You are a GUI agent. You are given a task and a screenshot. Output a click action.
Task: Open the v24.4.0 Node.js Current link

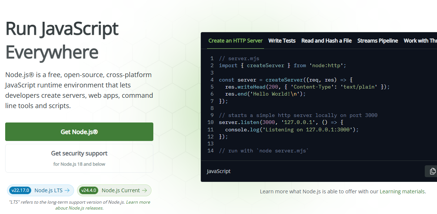[114, 190]
